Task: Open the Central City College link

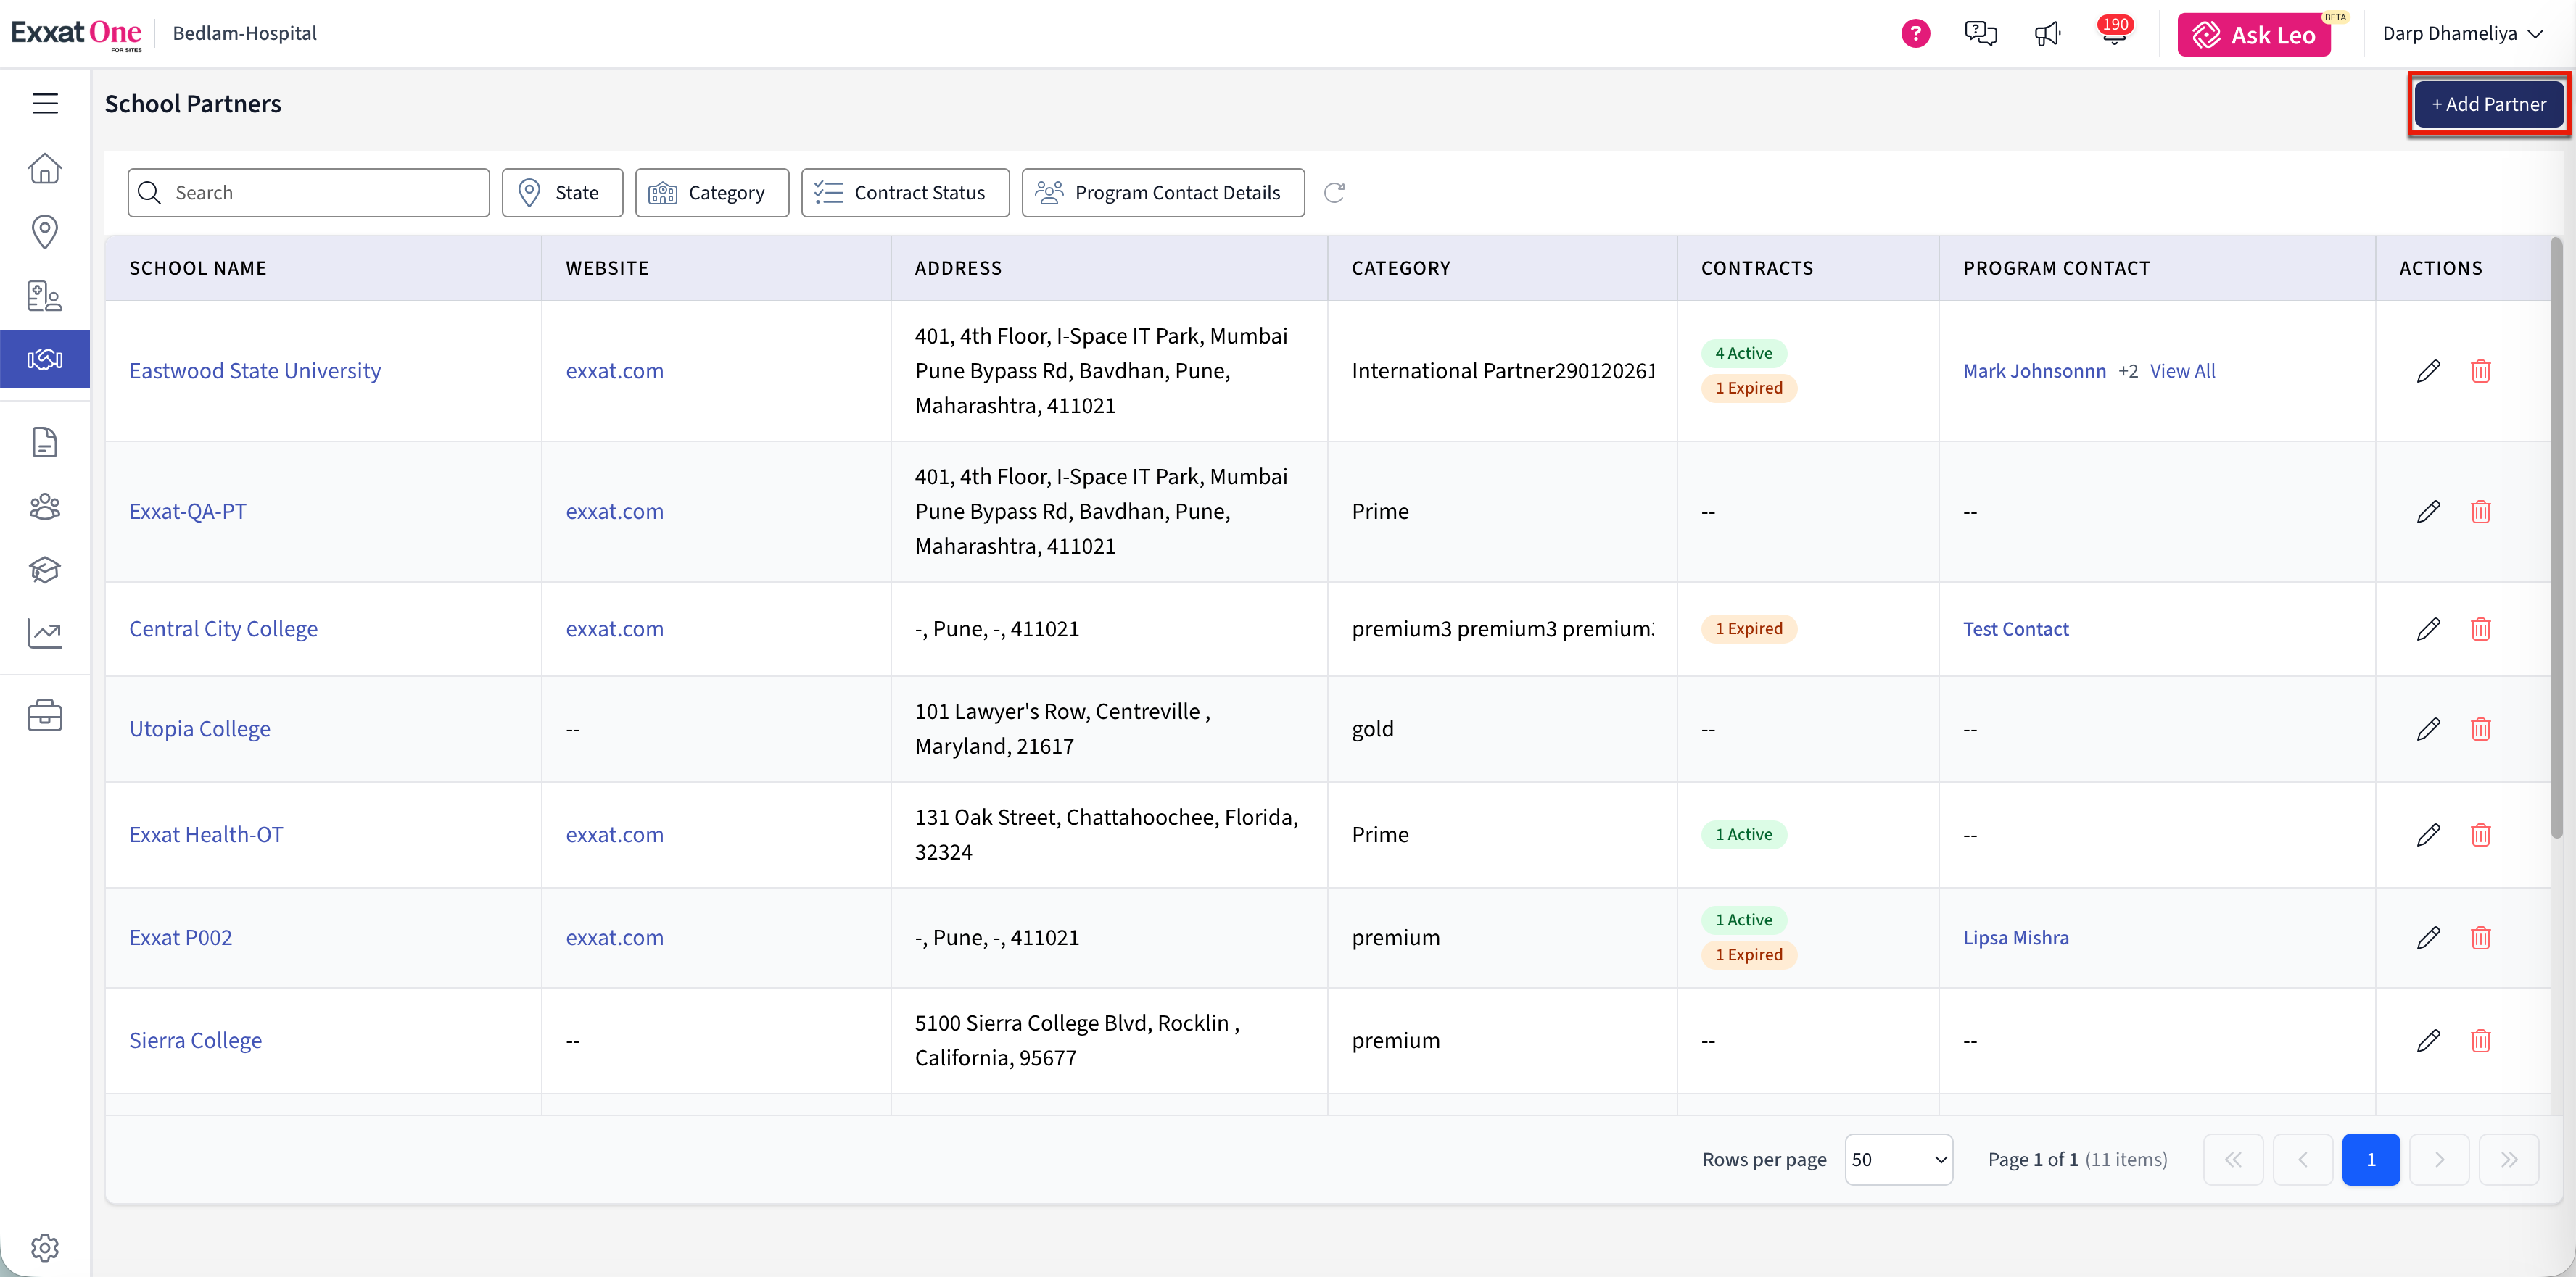Action: click(x=223, y=628)
